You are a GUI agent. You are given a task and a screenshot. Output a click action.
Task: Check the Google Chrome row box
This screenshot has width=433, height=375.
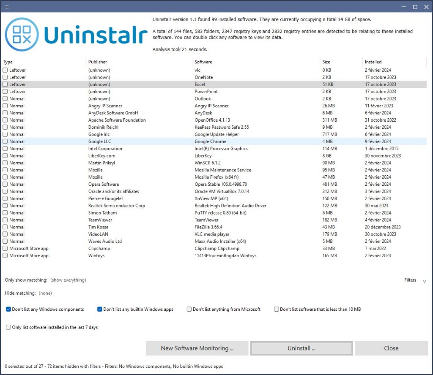point(5,141)
